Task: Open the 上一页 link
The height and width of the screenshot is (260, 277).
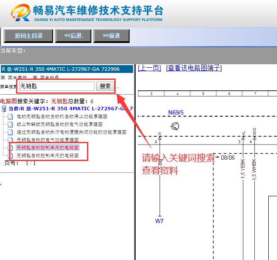Action: 150,68
